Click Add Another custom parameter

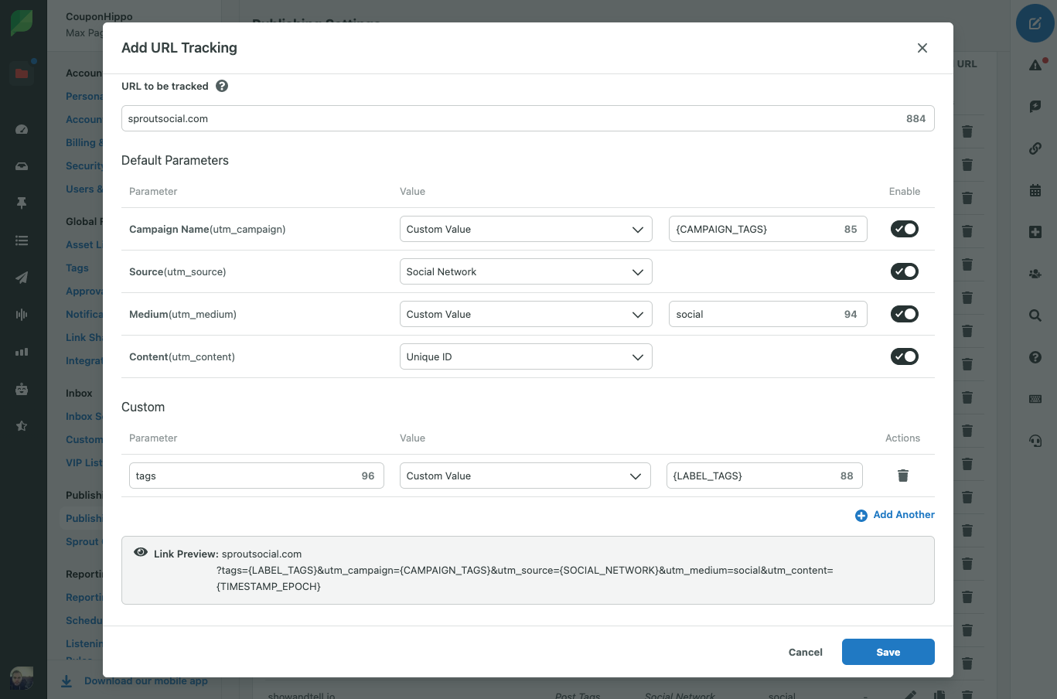[x=895, y=515]
